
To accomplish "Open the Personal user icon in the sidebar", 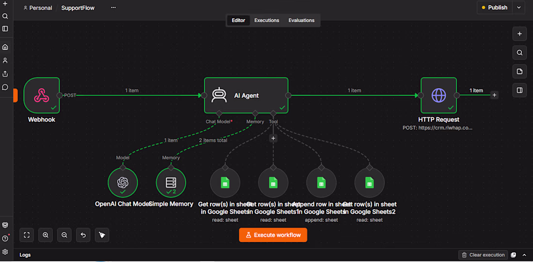I will tap(5, 61).
